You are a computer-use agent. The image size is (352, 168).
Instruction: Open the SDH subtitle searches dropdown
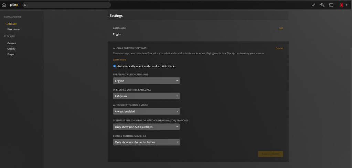pos(146,127)
